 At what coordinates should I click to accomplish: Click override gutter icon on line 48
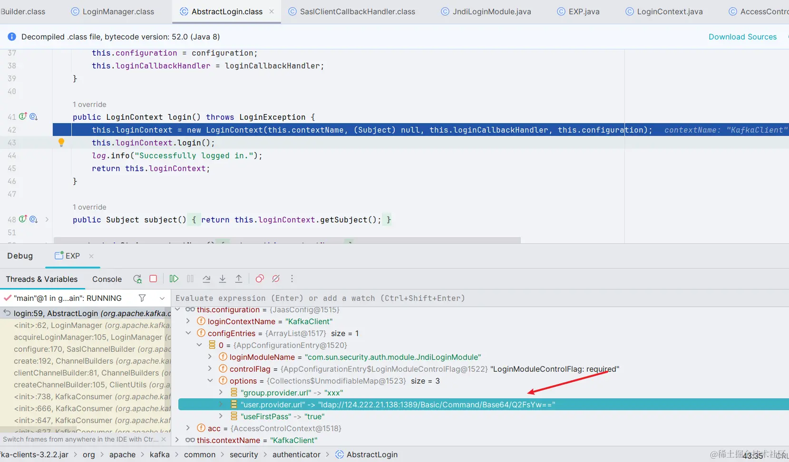(x=23, y=219)
